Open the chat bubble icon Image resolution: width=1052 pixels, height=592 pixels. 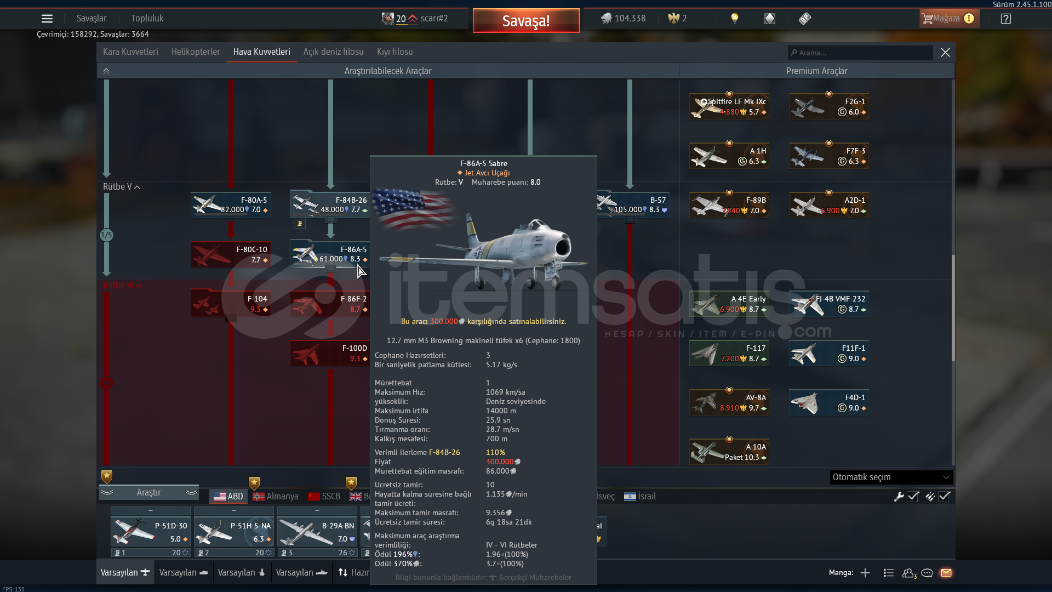927,573
